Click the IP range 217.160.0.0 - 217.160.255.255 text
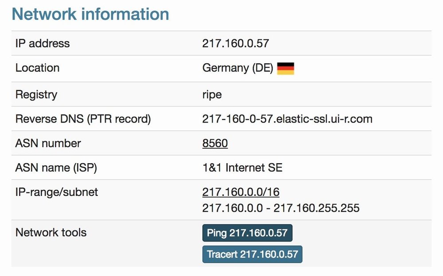Viewport: 443px width, 276px height. point(280,207)
